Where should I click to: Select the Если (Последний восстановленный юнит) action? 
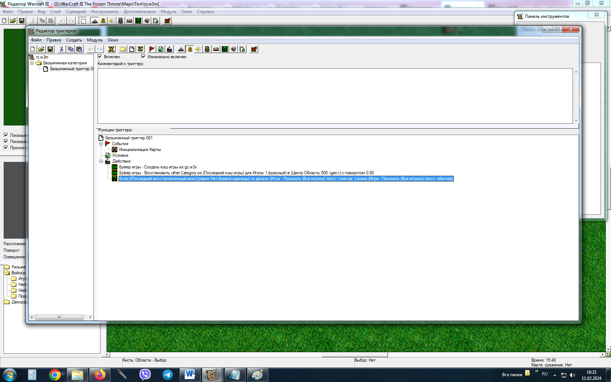[x=286, y=179]
